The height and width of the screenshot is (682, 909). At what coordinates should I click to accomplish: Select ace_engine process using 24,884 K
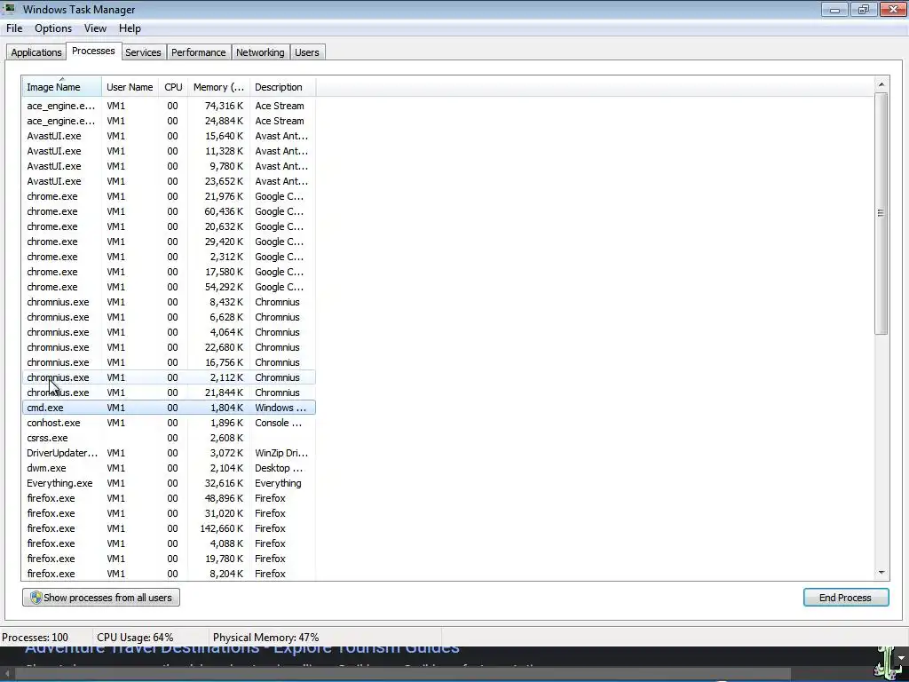169,121
